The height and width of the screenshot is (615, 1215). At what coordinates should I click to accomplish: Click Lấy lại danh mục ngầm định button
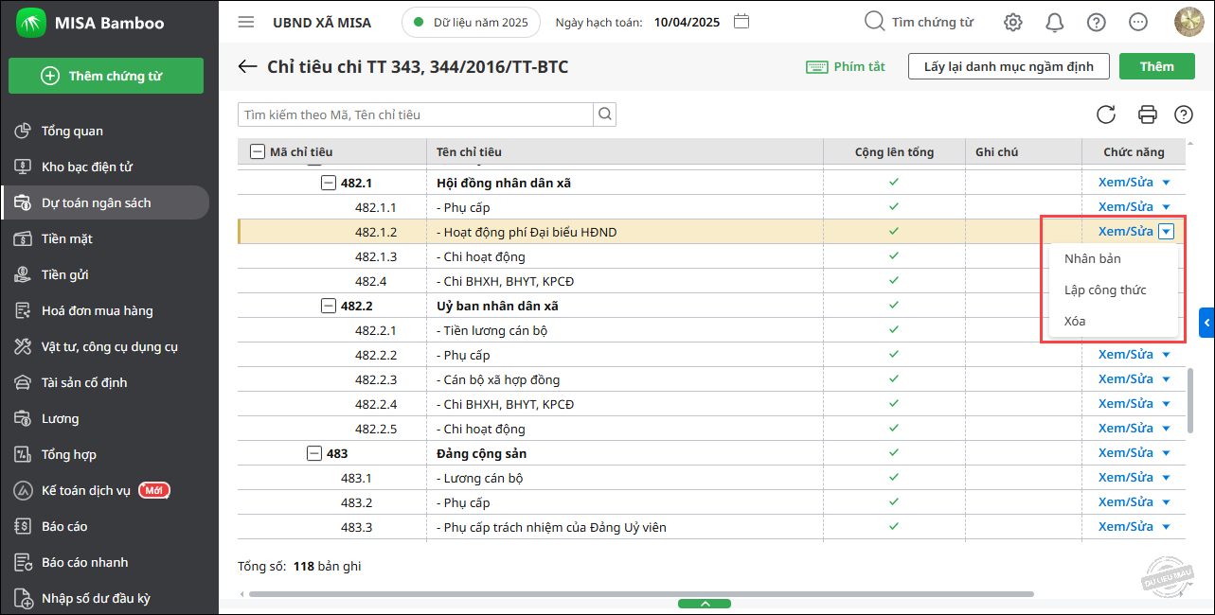coord(1009,66)
